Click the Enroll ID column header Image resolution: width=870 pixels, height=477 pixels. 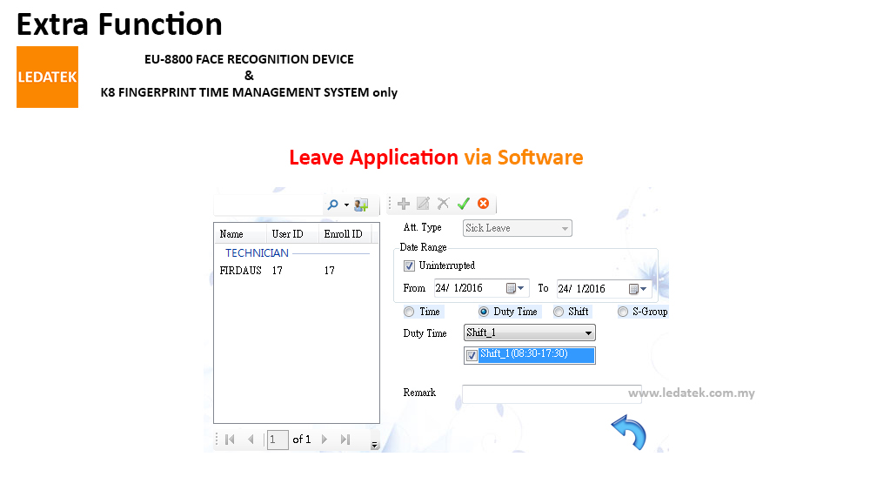click(346, 234)
